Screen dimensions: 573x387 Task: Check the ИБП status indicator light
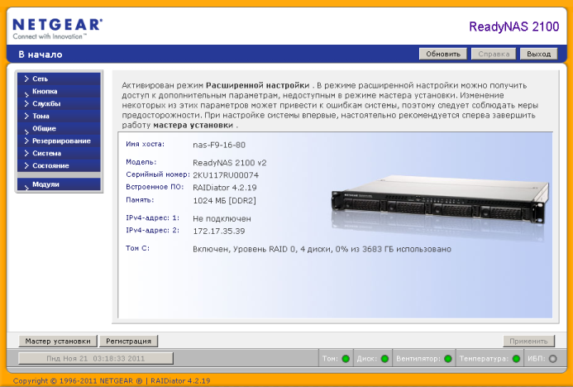click(x=553, y=359)
